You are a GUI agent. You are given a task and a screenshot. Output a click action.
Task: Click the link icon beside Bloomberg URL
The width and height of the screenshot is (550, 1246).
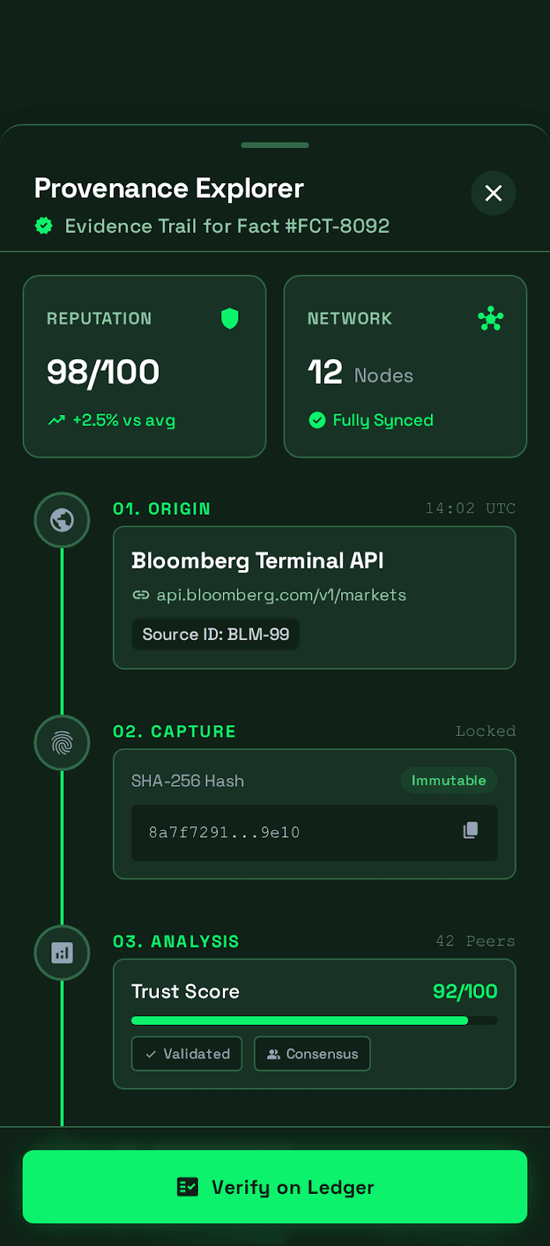click(141, 595)
